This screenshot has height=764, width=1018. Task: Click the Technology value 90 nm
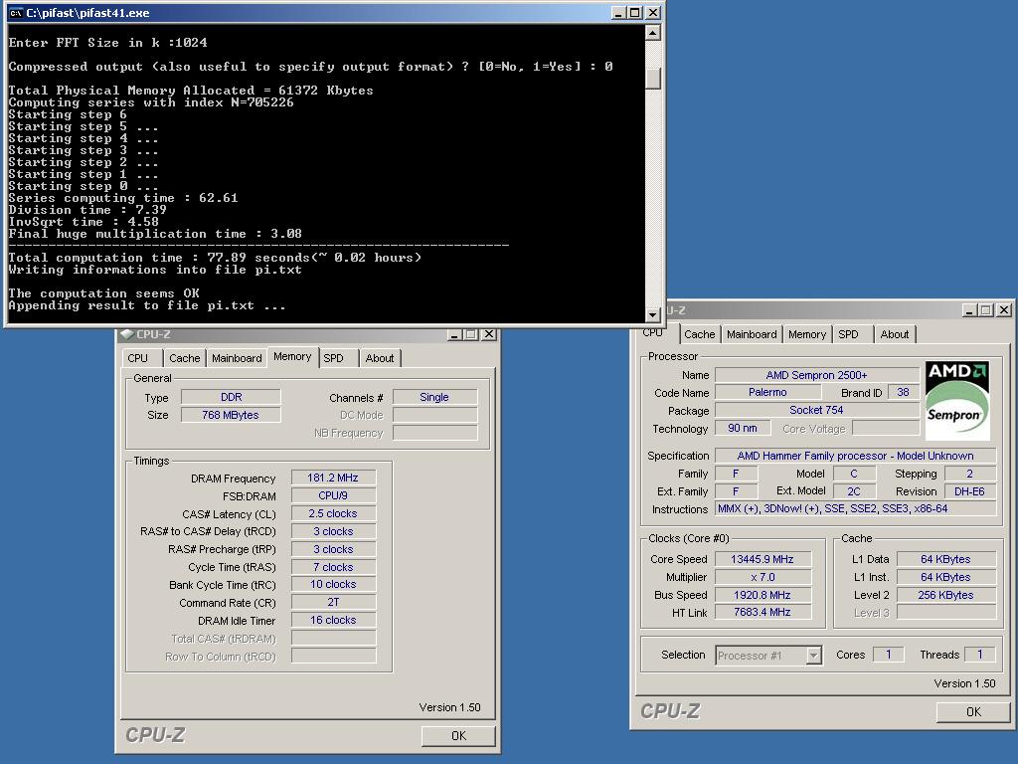[742, 428]
